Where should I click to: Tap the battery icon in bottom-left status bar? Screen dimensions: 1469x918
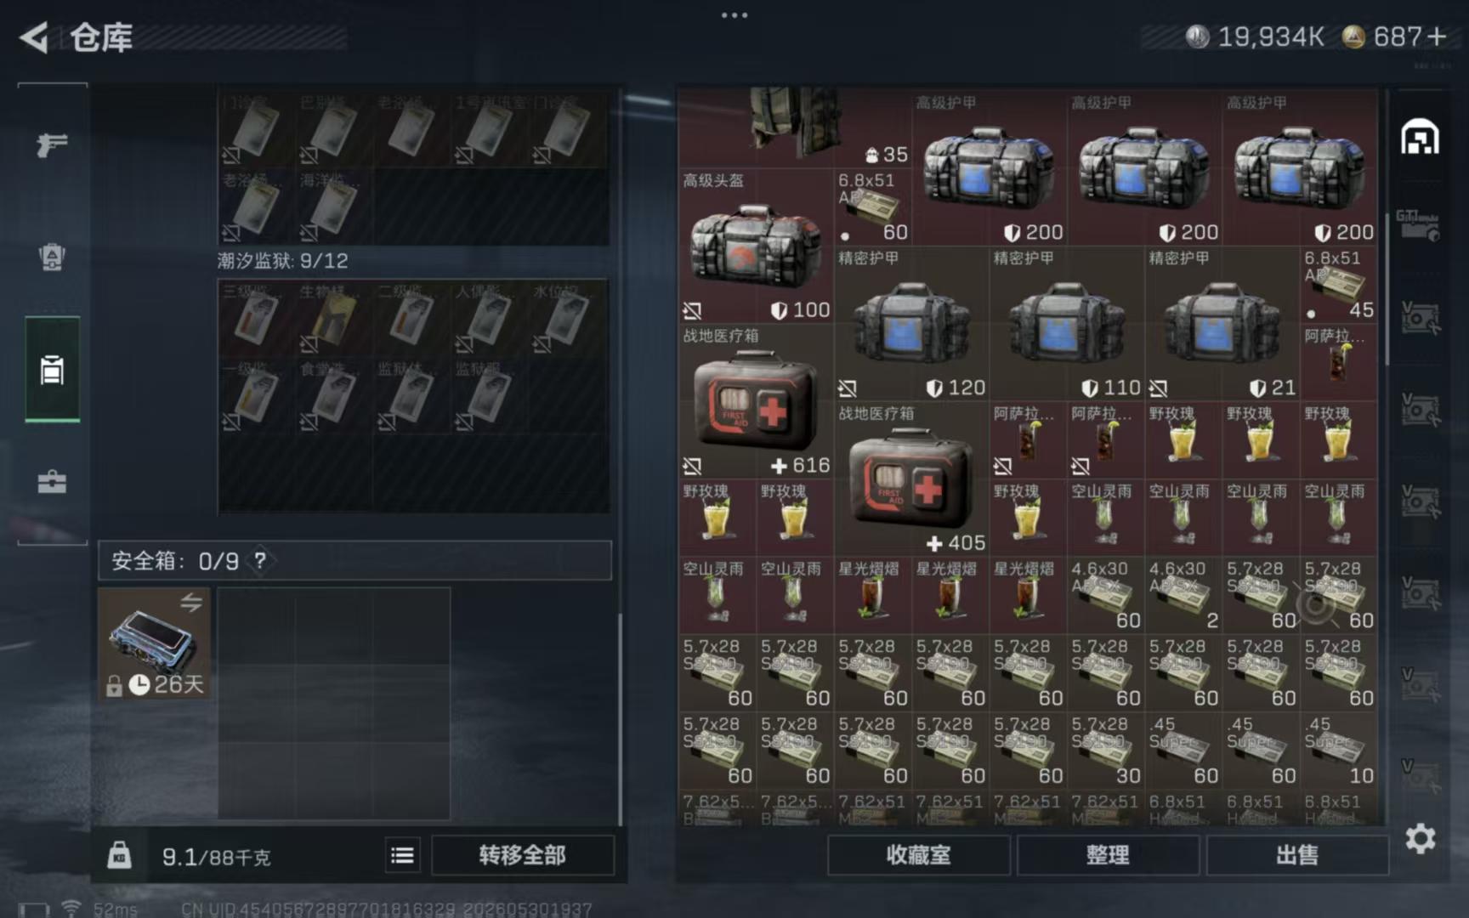click(33, 909)
